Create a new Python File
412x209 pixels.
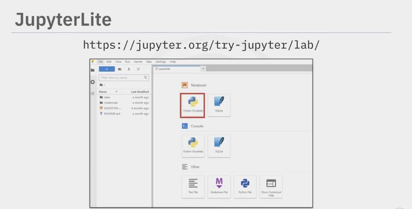[x=245, y=187]
